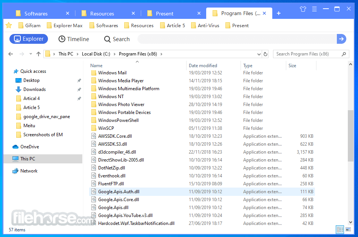Select This PC in navigation pane
This screenshot has width=358, height=237.
(x=43, y=159)
